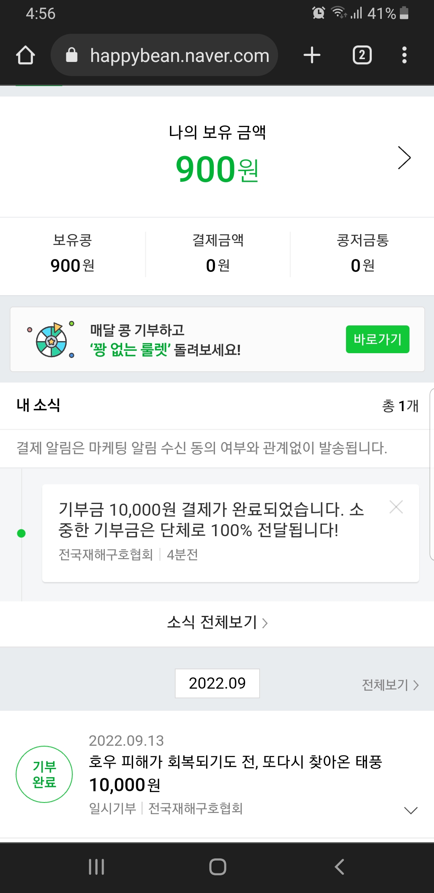Tap the happybean.naver.com address bar
This screenshot has width=434, height=893.
tap(179, 55)
